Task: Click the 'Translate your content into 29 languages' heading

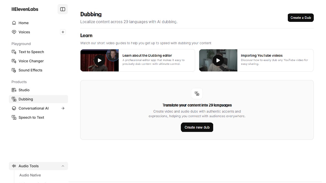Action: point(197,105)
